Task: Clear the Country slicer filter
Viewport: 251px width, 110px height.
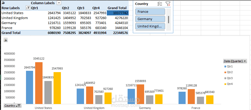Action: pyautogui.click(x=168, y=4)
